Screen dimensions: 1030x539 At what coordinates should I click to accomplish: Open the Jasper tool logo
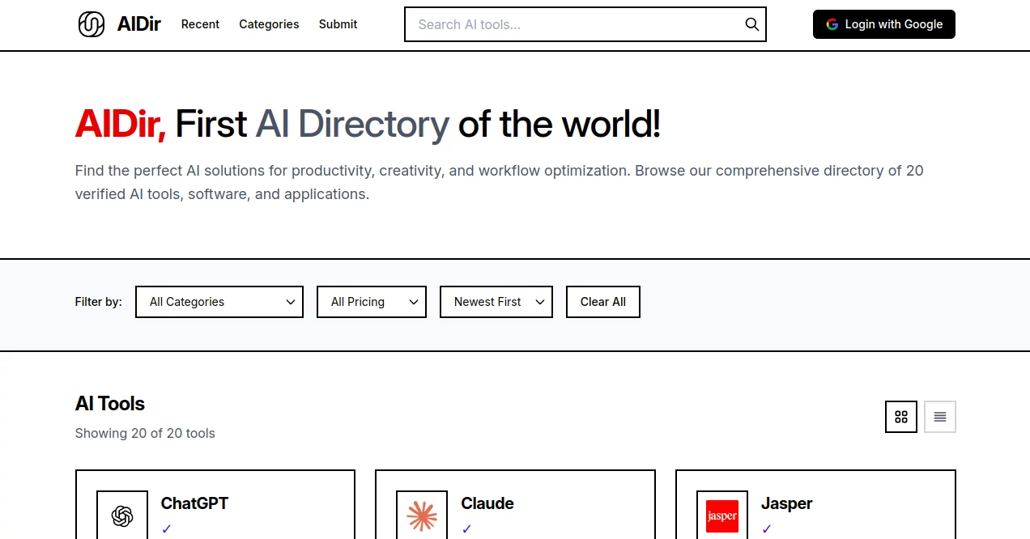(722, 516)
